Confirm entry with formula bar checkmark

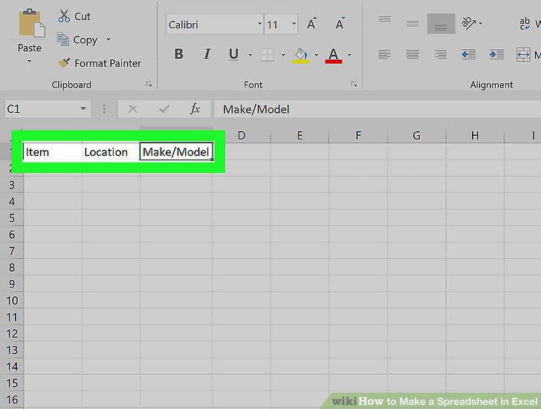pos(164,109)
